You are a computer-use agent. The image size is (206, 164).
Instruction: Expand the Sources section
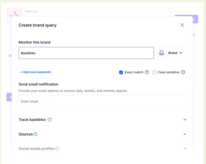pyautogui.click(x=185, y=134)
